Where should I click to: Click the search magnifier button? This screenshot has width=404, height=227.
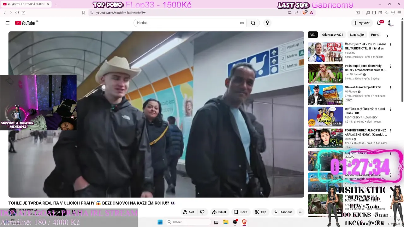pyautogui.click(x=253, y=23)
